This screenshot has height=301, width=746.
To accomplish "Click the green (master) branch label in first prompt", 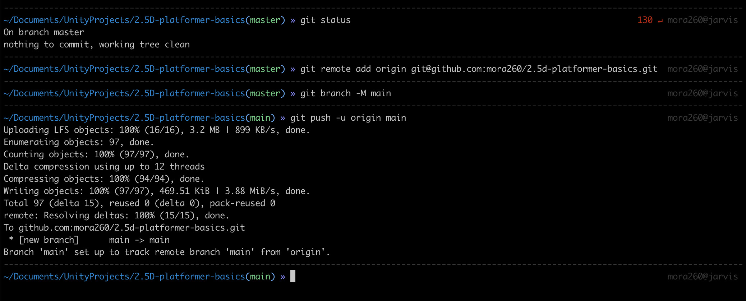I will pos(265,20).
